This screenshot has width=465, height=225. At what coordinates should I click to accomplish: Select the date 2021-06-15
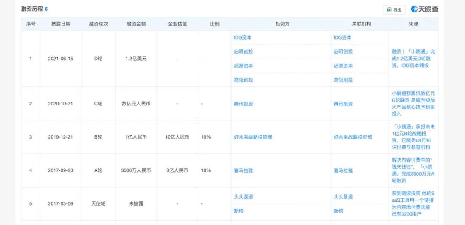[61, 59]
